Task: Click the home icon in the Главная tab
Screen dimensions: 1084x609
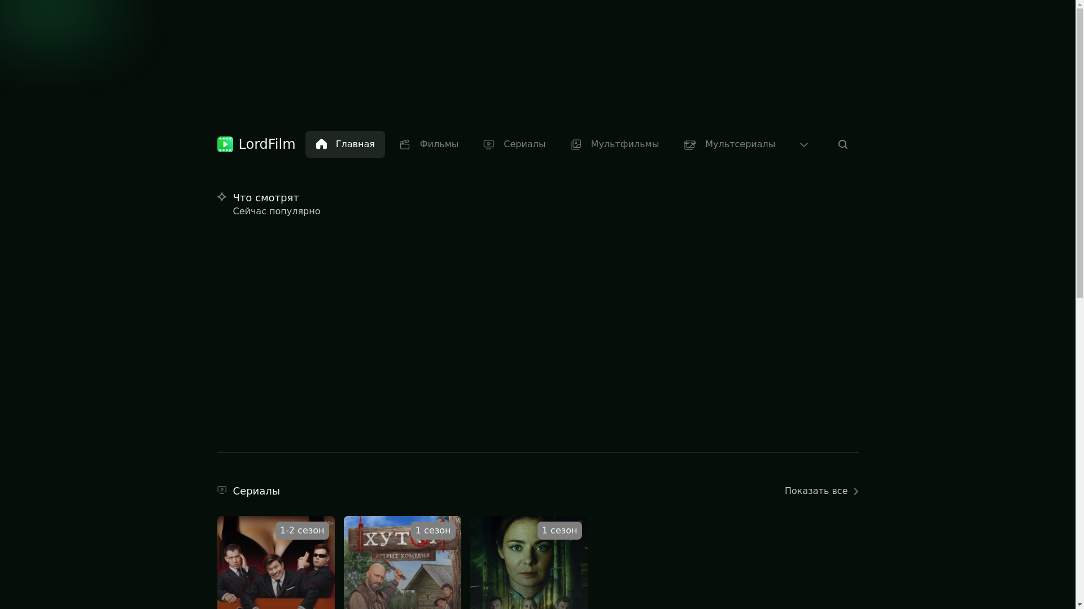Action: (x=321, y=144)
